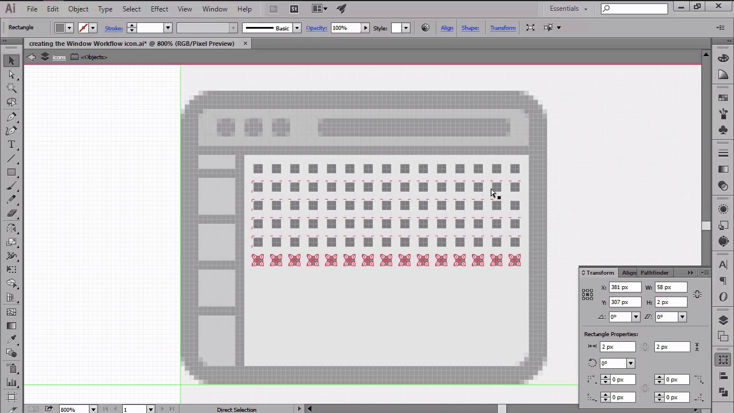Close the Window Workflow icon document tab
Screen dimensions: 734x413
tap(245, 44)
